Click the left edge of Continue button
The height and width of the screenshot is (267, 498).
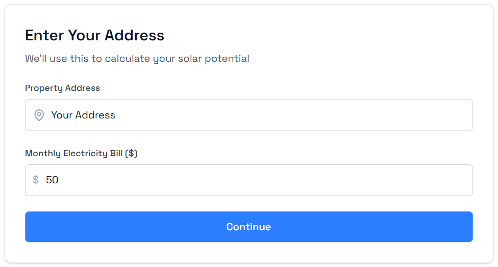click(x=32, y=227)
